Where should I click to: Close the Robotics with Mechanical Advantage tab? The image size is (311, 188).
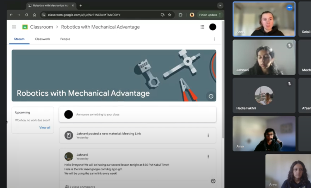coord(73,6)
